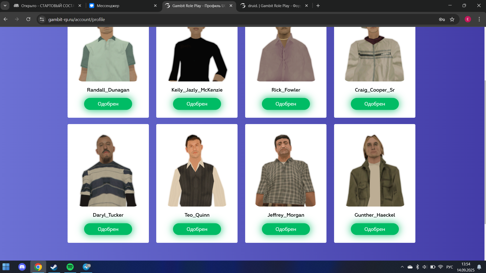Click the Daryl_Tucker name text
The height and width of the screenshot is (273, 486).
[108, 215]
